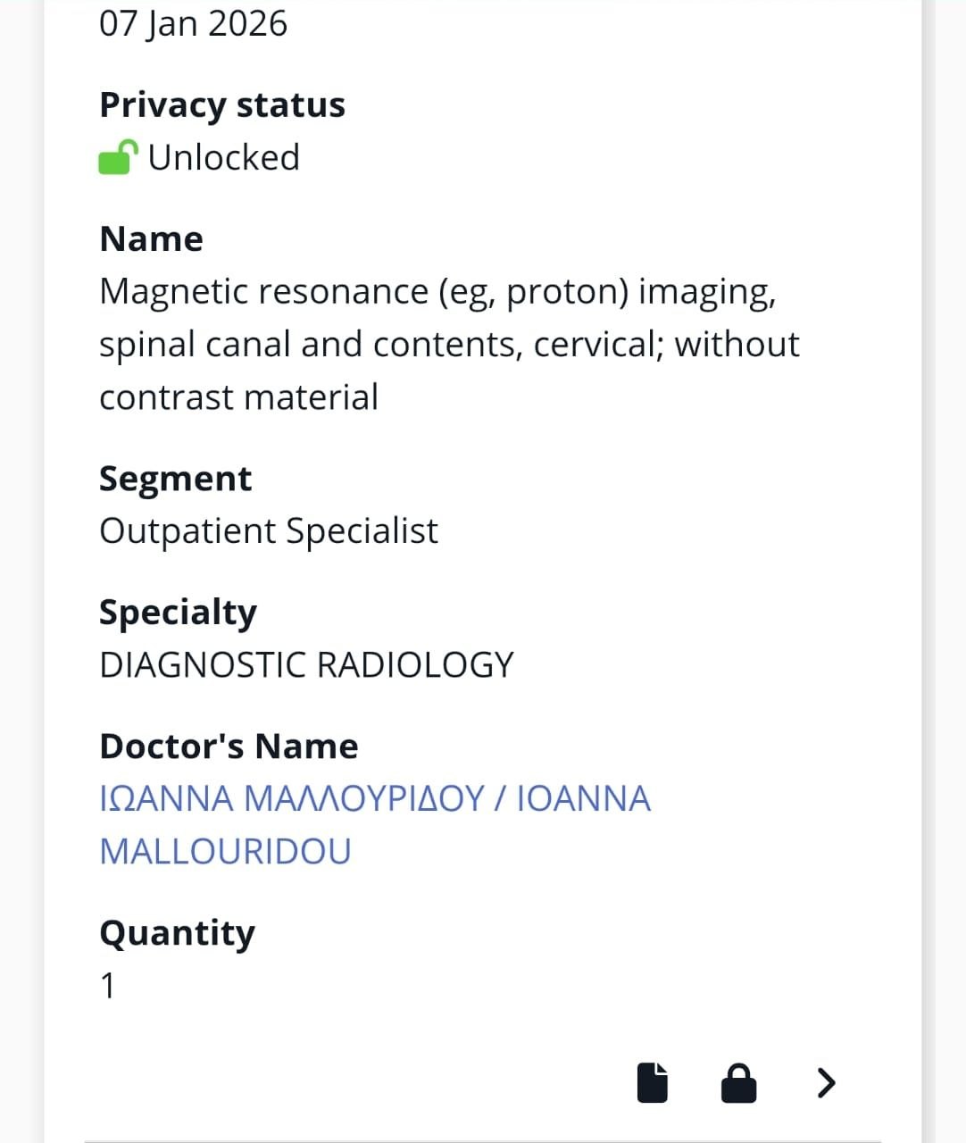Click the Outpatient Specialist value
The height and width of the screenshot is (1143, 966).
[269, 531]
